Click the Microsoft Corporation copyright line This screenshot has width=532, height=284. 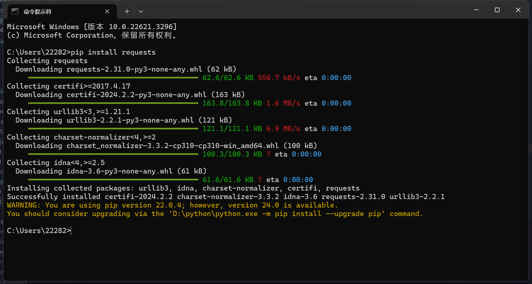point(92,35)
